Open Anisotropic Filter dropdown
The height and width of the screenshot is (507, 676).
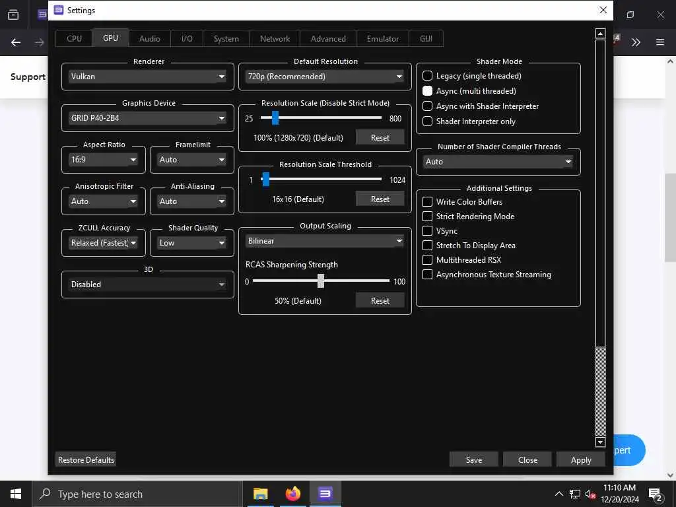tap(104, 201)
